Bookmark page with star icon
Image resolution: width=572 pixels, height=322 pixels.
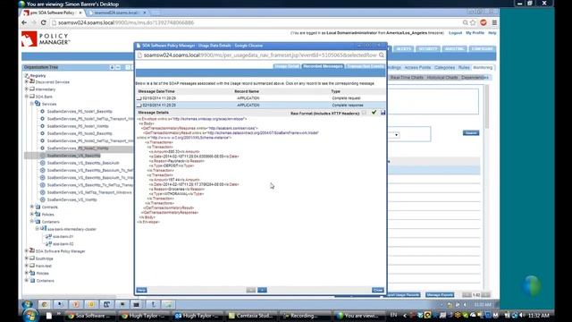(473, 22)
